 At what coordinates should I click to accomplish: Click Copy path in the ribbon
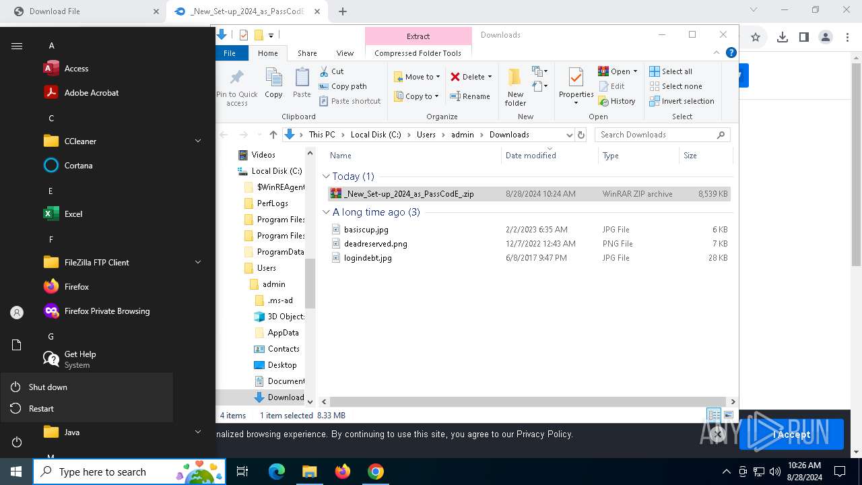tap(343, 86)
